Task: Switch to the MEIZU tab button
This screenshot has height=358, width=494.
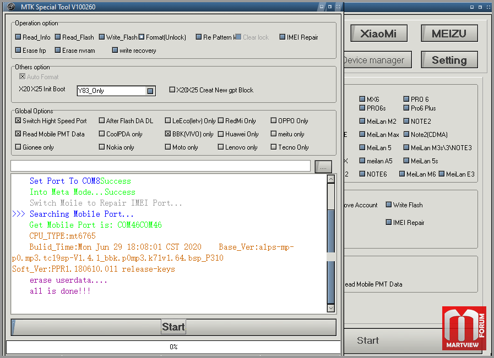Action: [x=449, y=34]
